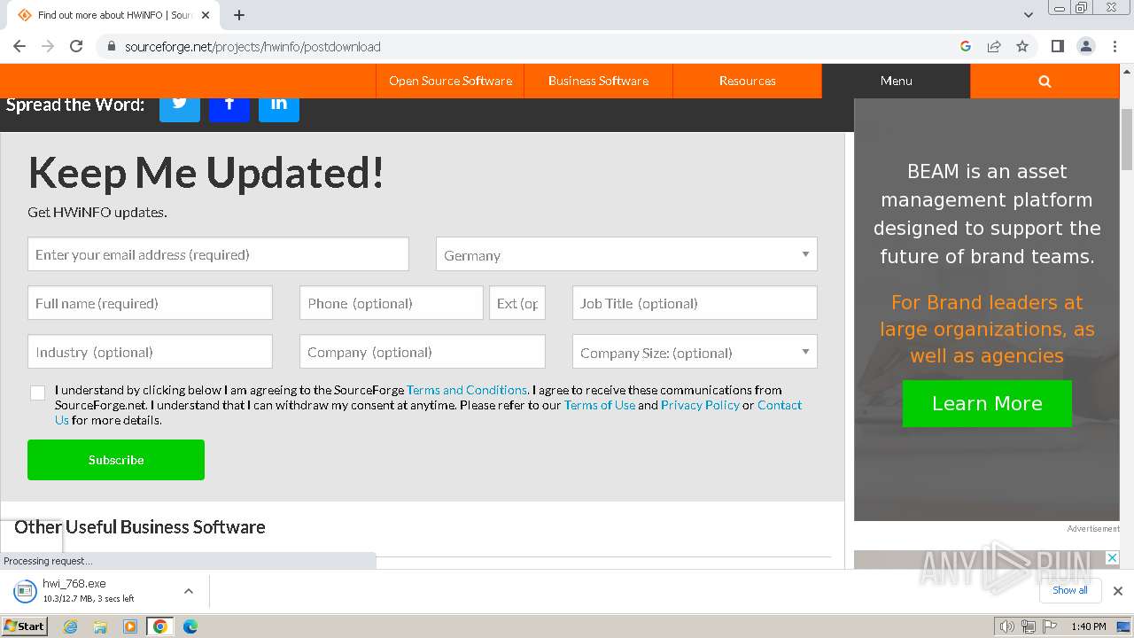
Task: Share on LinkedIn icon
Action: (279, 107)
